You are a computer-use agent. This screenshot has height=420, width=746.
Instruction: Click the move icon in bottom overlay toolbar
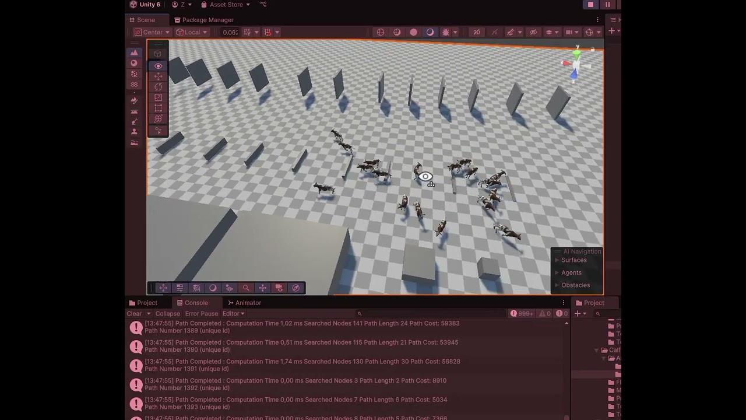click(x=163, y=288)
